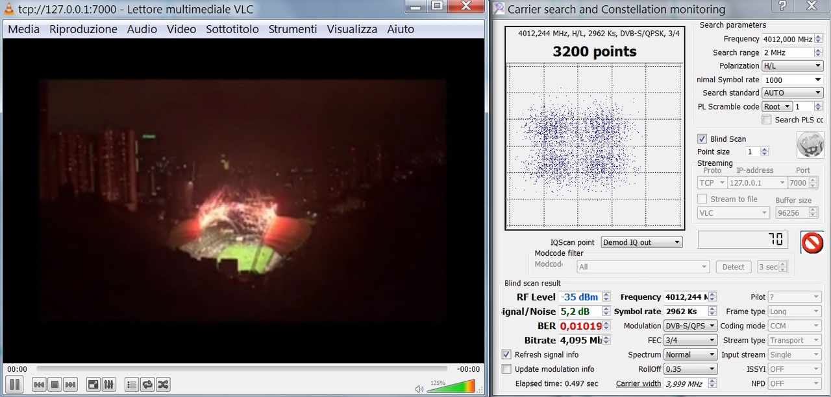Open minimal Symbol rate dropdown
This screenshot has height=397, width=831.
tap(793, 80)
